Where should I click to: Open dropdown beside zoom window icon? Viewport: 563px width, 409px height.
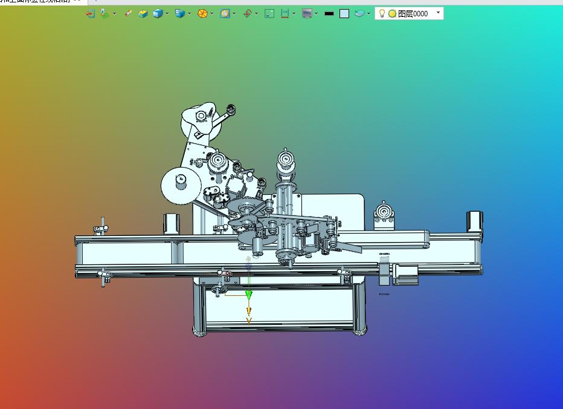(234, 14)
